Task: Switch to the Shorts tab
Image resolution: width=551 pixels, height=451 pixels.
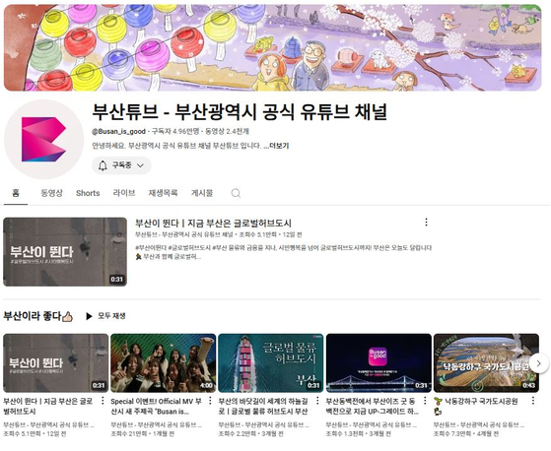Action: point(88,193)
